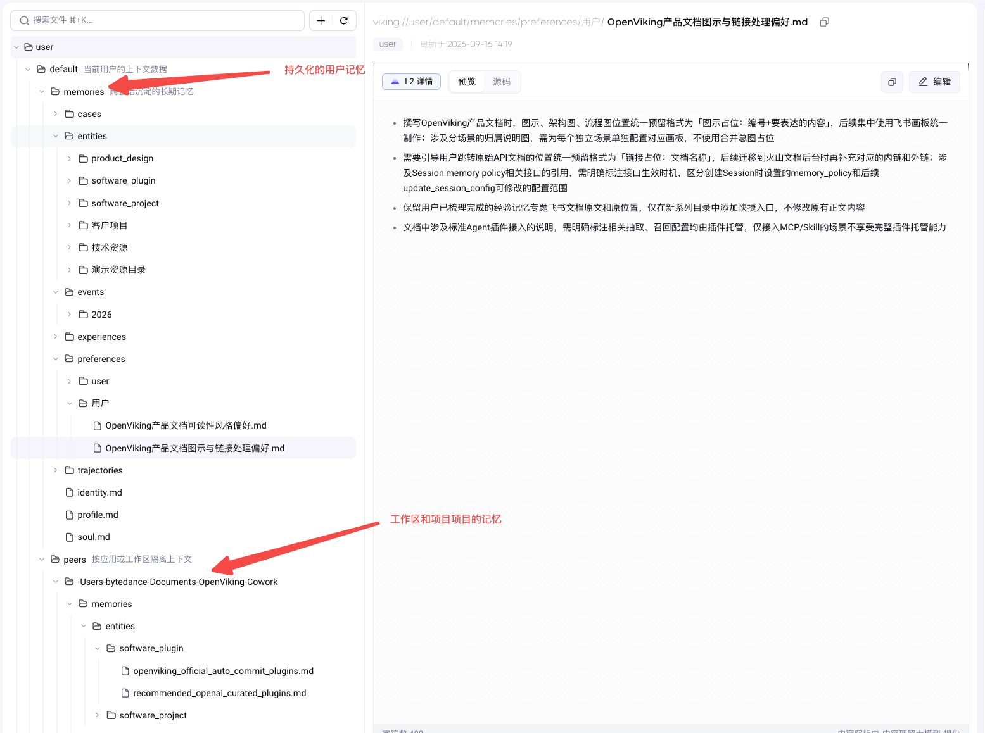The image size is (985, 733).
Task: Select OpenViking产品文档图示与链接处理偏好.md in the tree
Action: coord(183,448)
